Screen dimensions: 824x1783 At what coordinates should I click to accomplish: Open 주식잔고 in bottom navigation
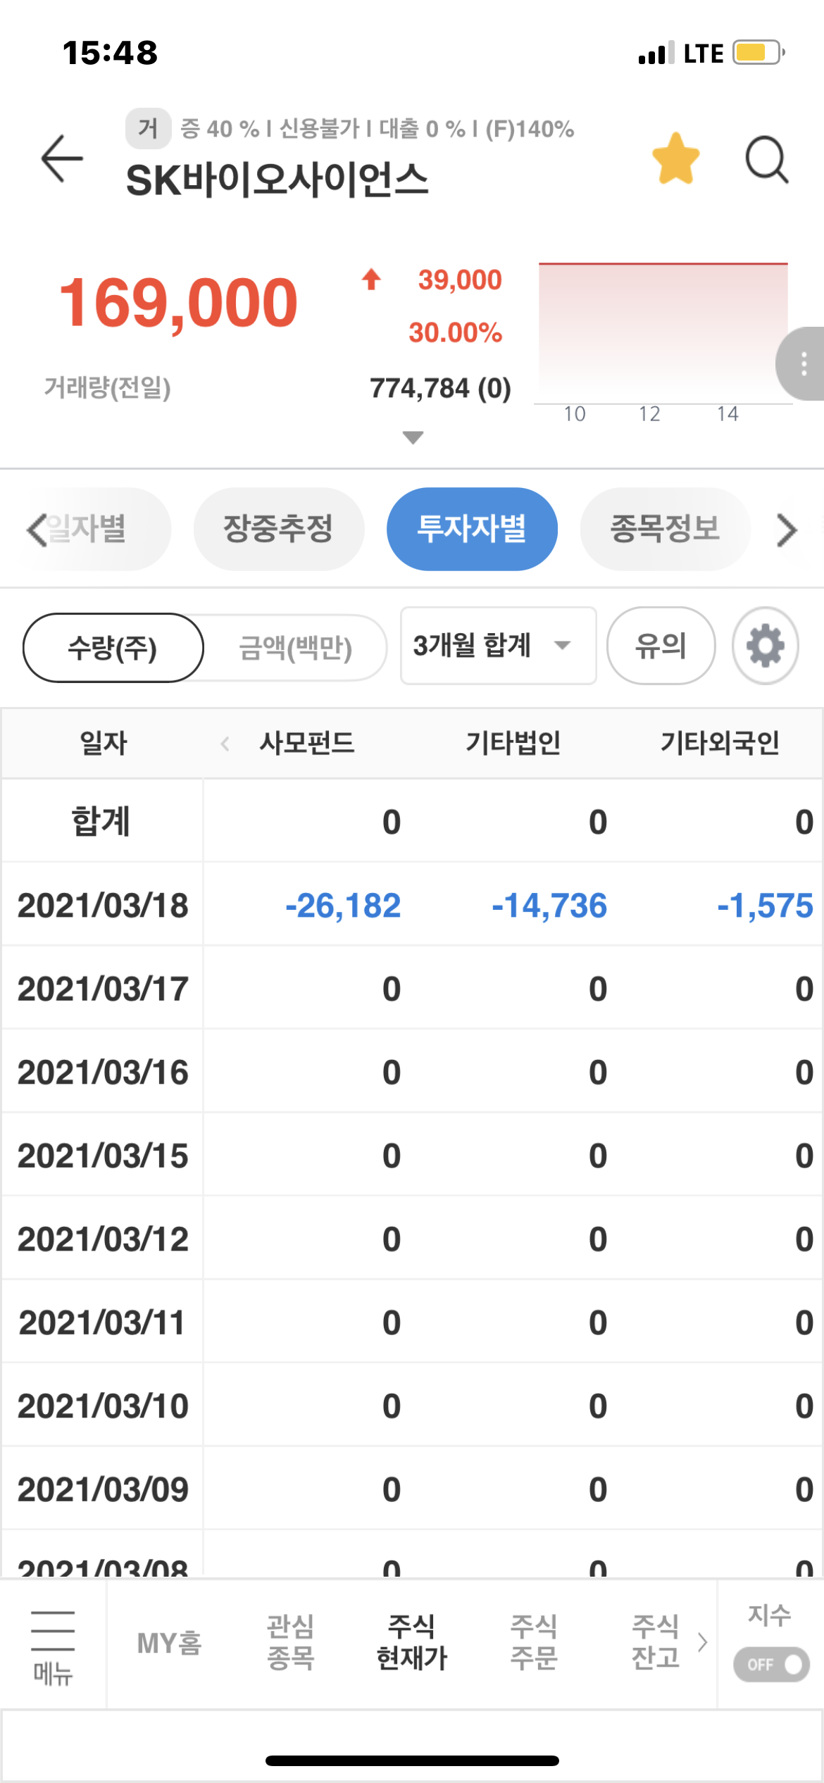656,1642
